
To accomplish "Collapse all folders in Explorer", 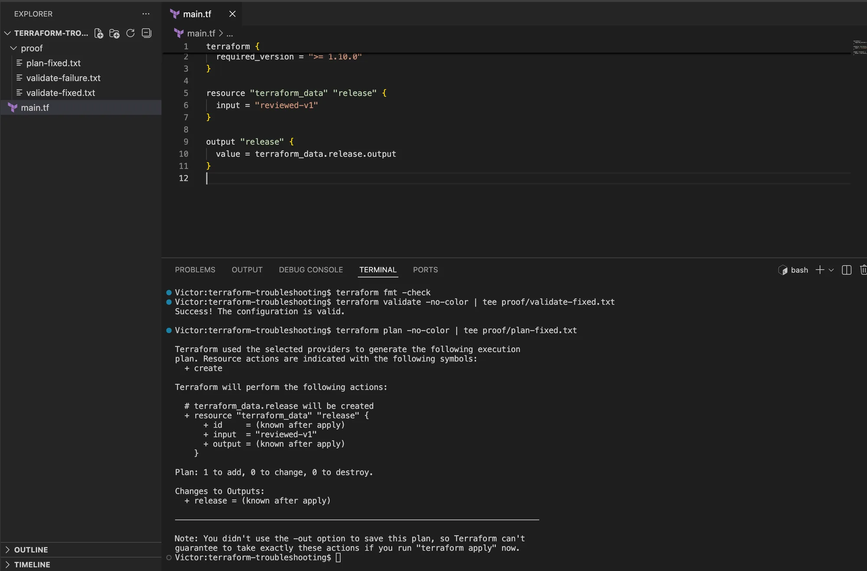I will click(x=147, y=33).
